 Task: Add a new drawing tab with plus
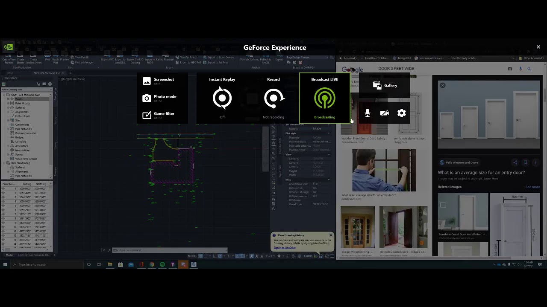click(70, 73)
